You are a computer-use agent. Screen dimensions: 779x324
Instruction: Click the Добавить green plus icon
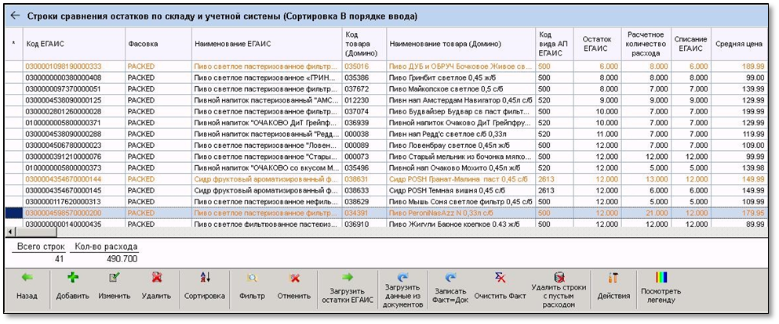72,278
